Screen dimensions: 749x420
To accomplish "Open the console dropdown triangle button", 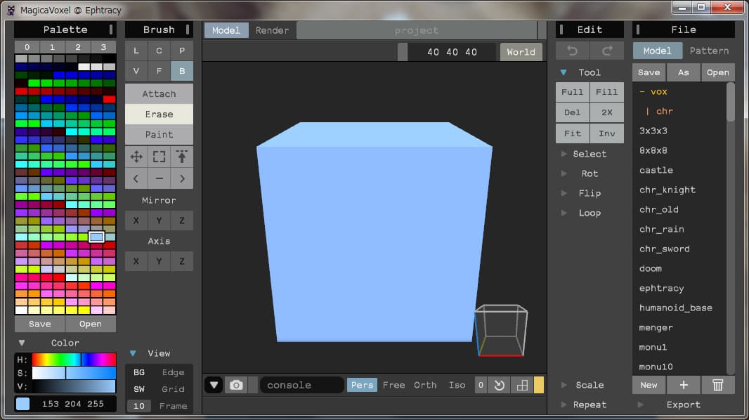I will pos(214,385).
